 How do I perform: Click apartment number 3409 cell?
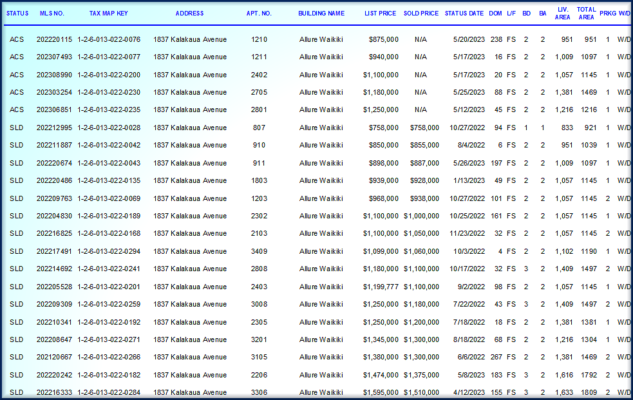[259, 251]
